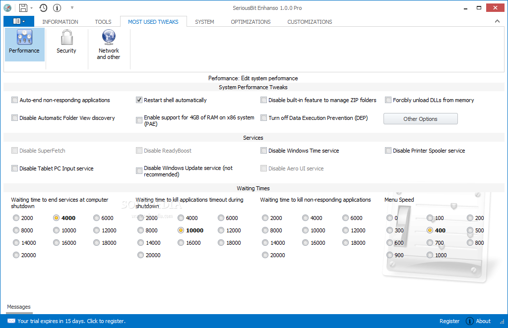The image size is (508, 328).
Task: Select Menu Speed 400 radio button
Action: coord(430,230)
